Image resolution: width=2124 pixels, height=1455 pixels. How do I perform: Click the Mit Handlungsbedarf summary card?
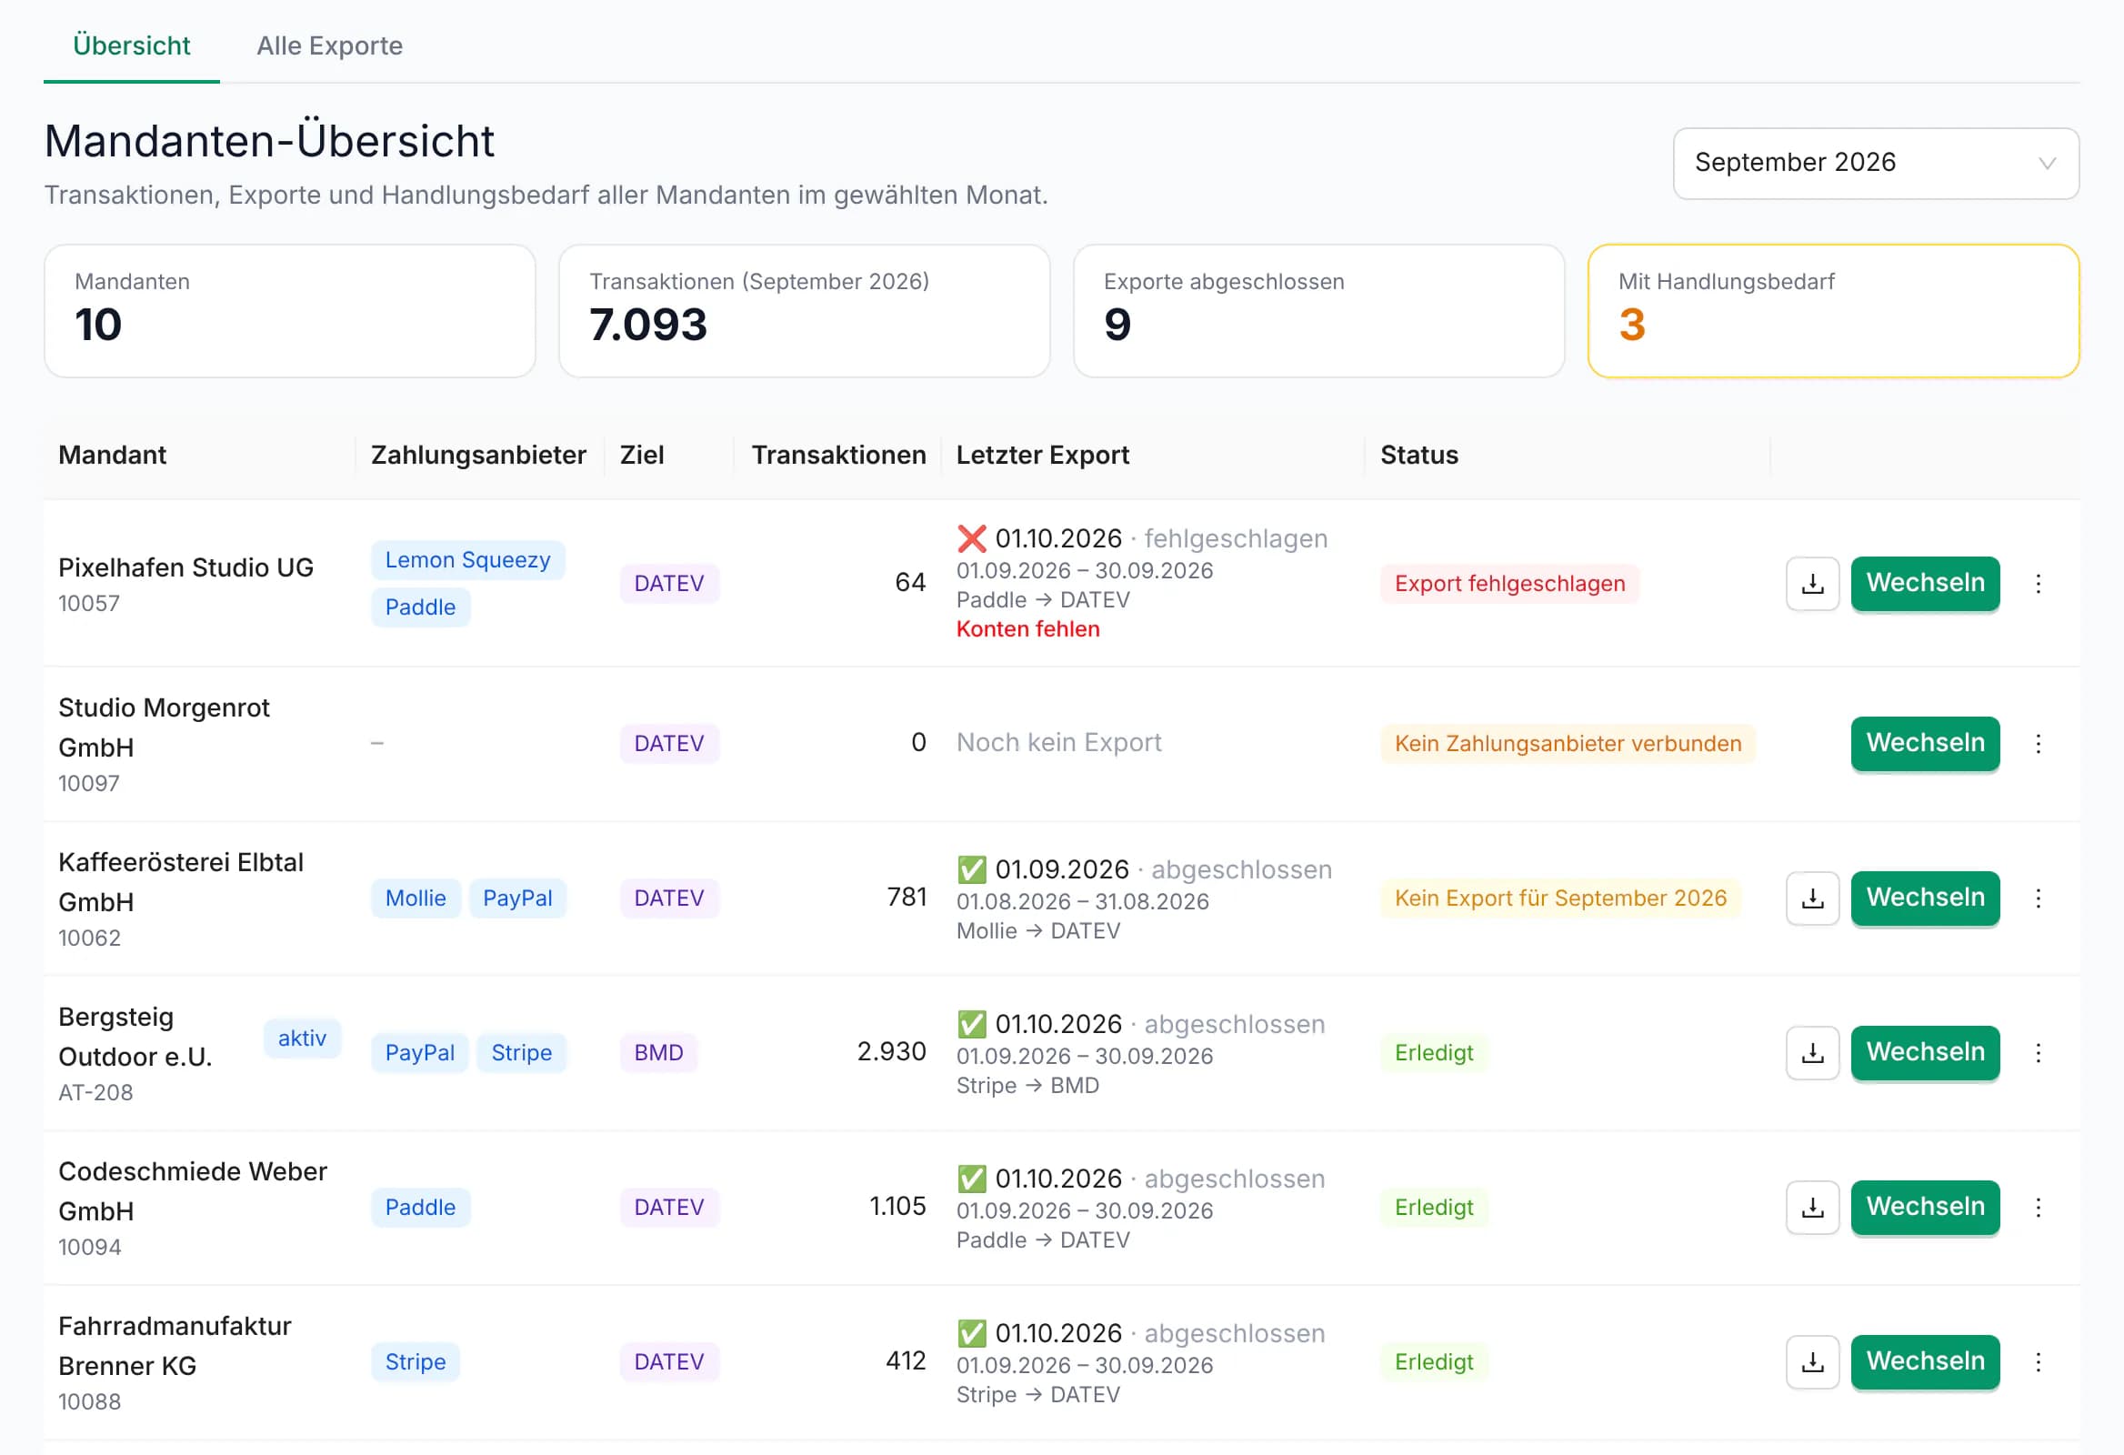[1833, 311]
